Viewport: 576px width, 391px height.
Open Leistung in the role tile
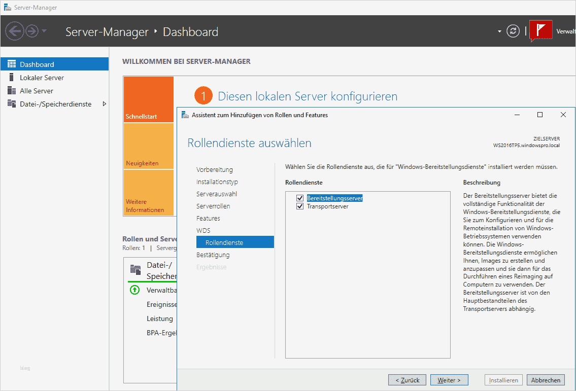coord(160,318)
